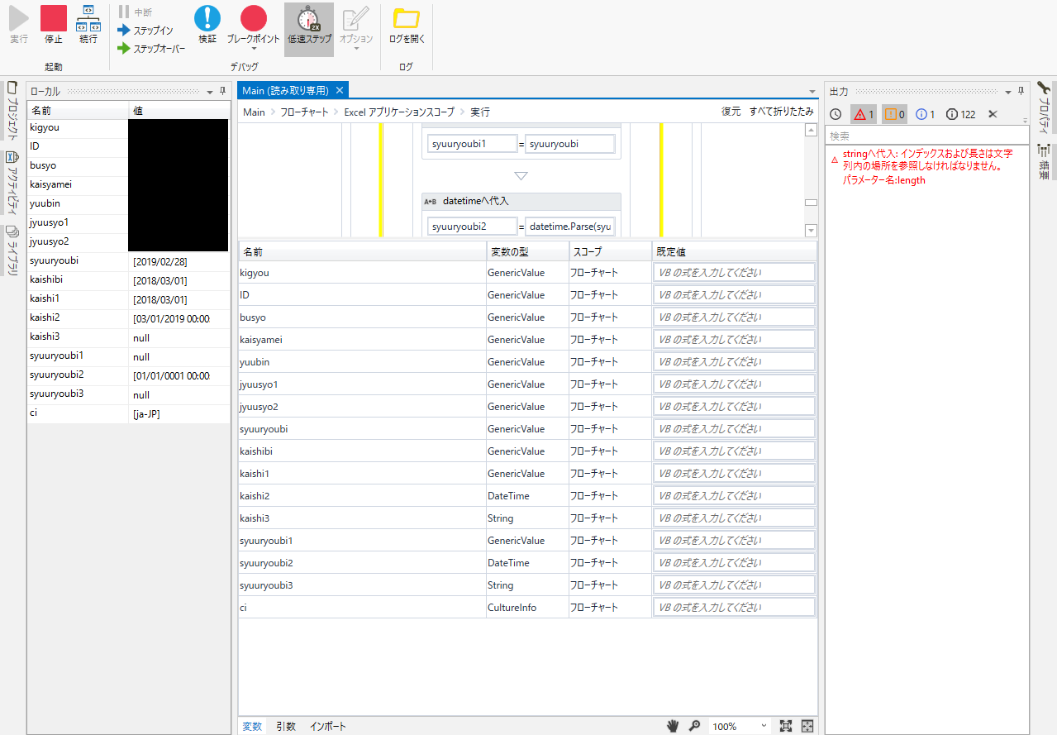Image resolution: width=1057 pixels, height=735 pixels.
Task: Open scope cell for kaishi3 variable
Action: point(610,518)
